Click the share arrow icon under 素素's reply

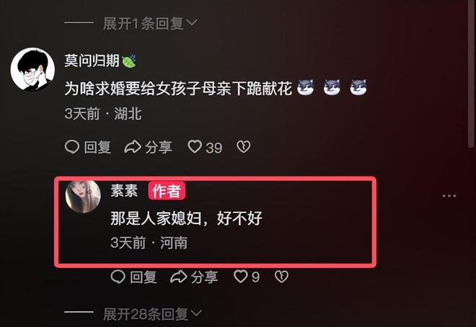click(179, 277)
